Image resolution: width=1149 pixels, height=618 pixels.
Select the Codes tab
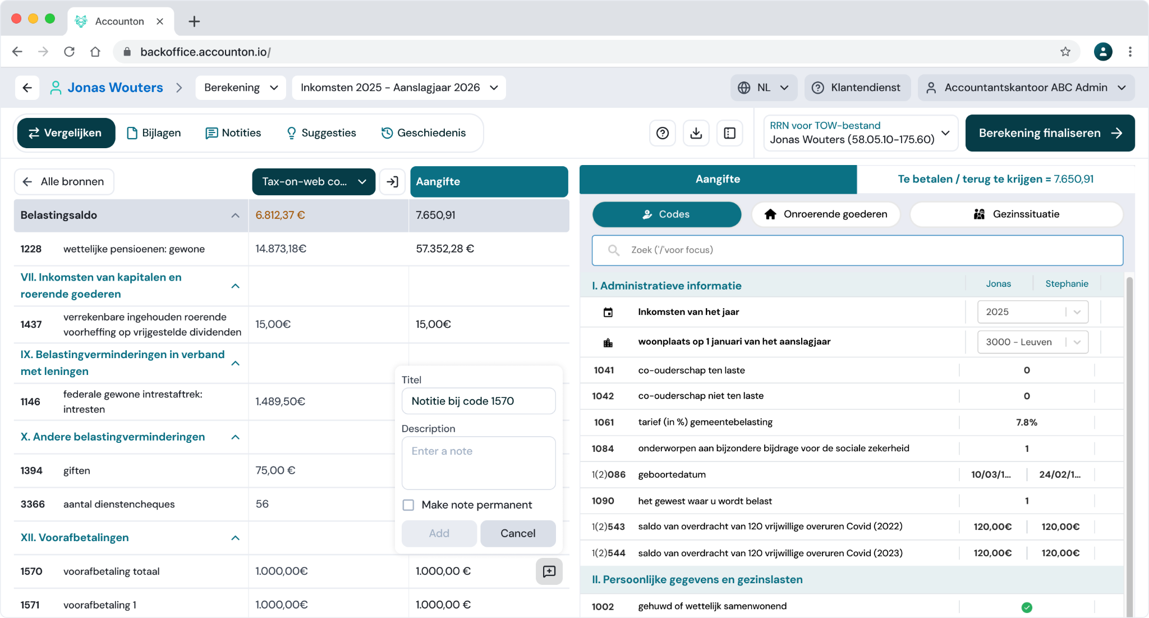667,214
